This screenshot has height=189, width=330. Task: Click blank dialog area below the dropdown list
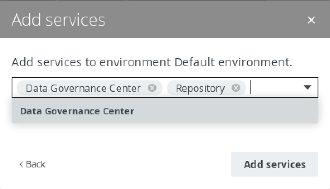[x=166, y=137]
